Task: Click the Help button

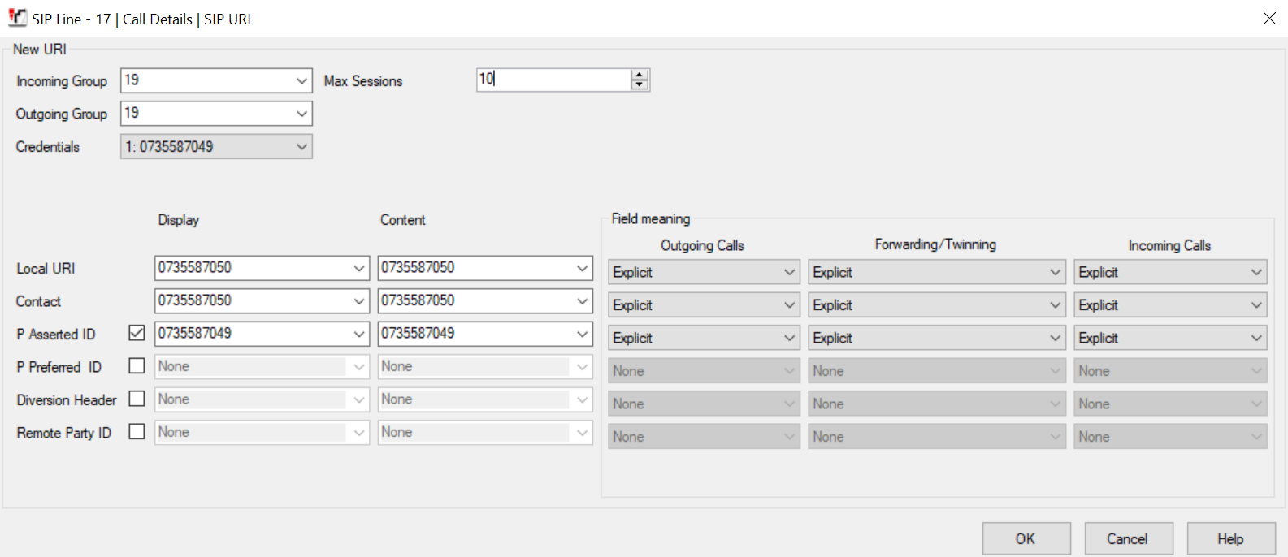Action: point(1231,538)
